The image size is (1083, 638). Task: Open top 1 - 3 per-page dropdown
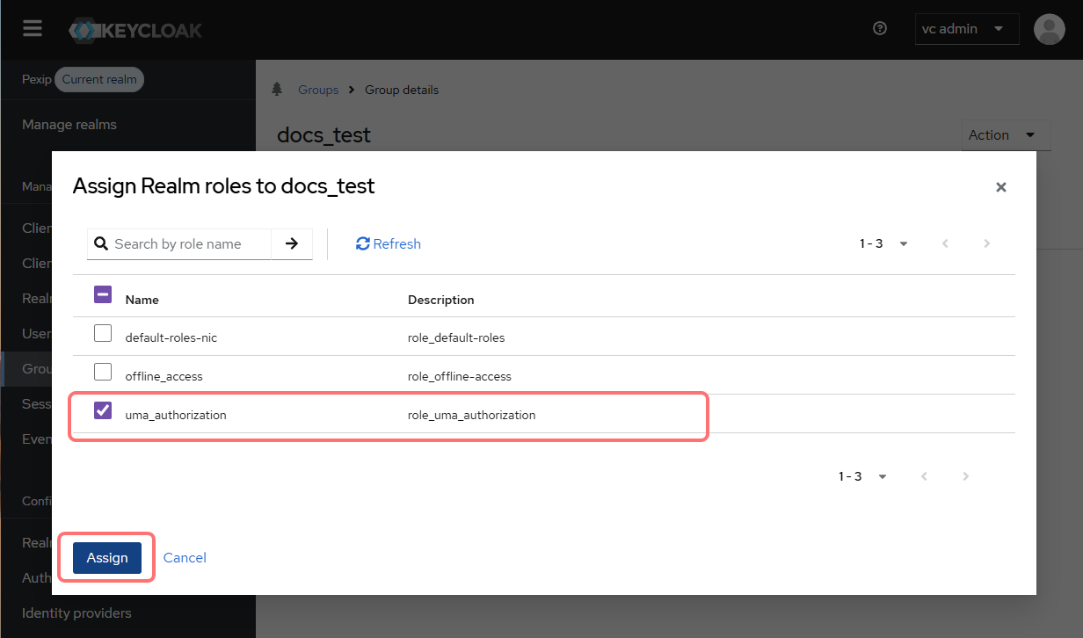pyautogui.click(x=883, y=243)
